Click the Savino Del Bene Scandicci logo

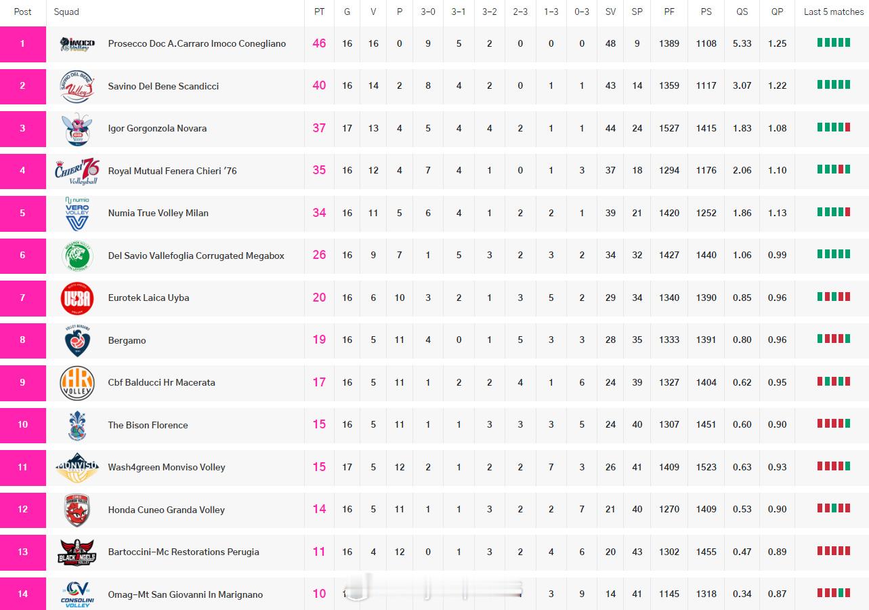[77, 86]
